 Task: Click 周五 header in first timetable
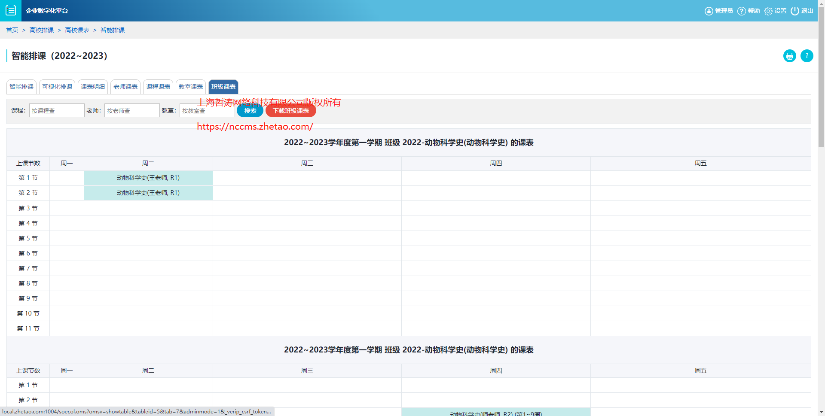point(701,163)
